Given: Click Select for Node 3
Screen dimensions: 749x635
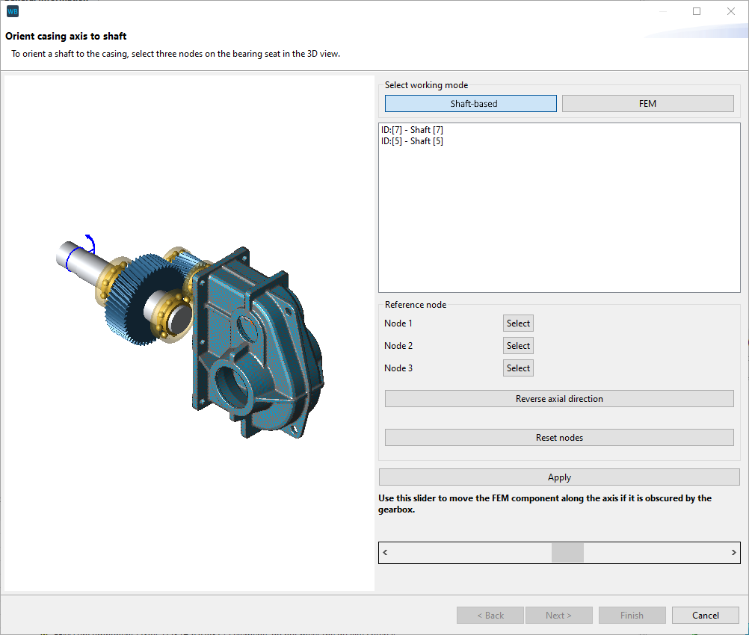Looking at the screenshot, I should 518,368.
